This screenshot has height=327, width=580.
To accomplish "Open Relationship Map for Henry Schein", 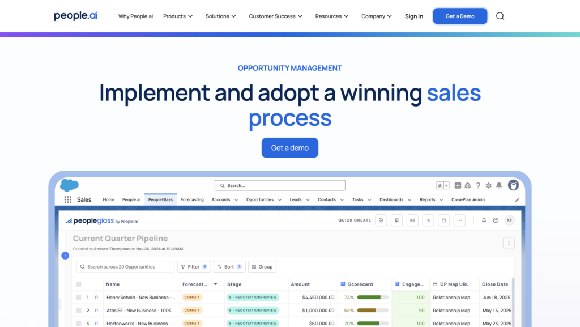I will coord(451,298).
